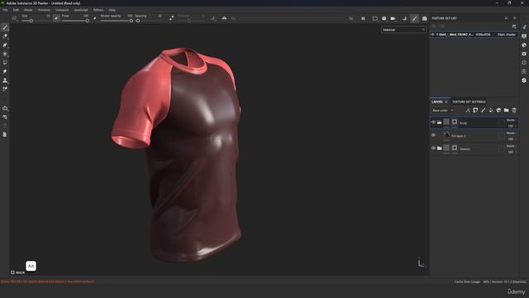Image resolution: width=529 pixels, height=298 pixels.
Task: Open the Window menu
Action: 44,10
